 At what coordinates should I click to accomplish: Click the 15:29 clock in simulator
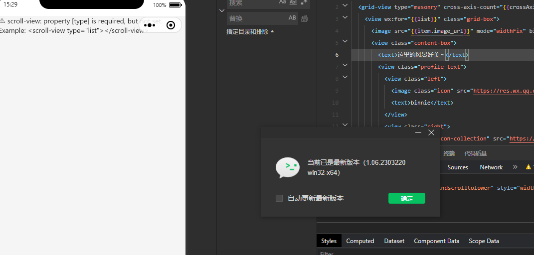pos(10,5)
